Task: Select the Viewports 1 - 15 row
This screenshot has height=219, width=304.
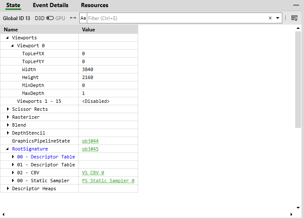Action: tap(69, 101)
